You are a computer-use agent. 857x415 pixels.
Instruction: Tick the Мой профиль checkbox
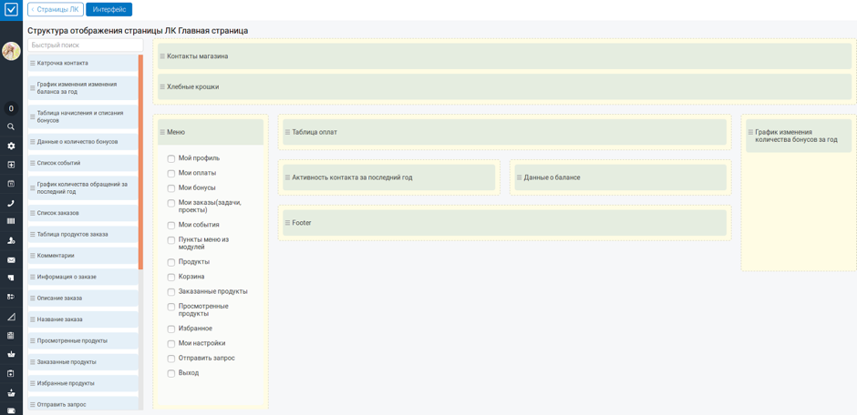point(171,158)
